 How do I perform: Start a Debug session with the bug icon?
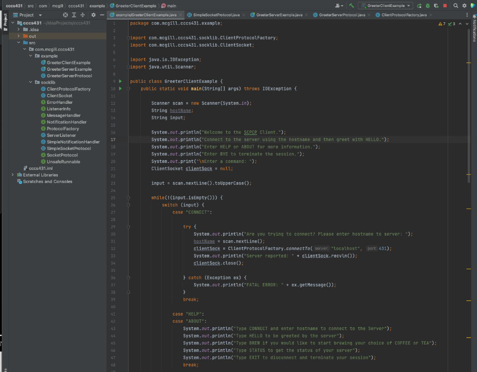(428, 6)
